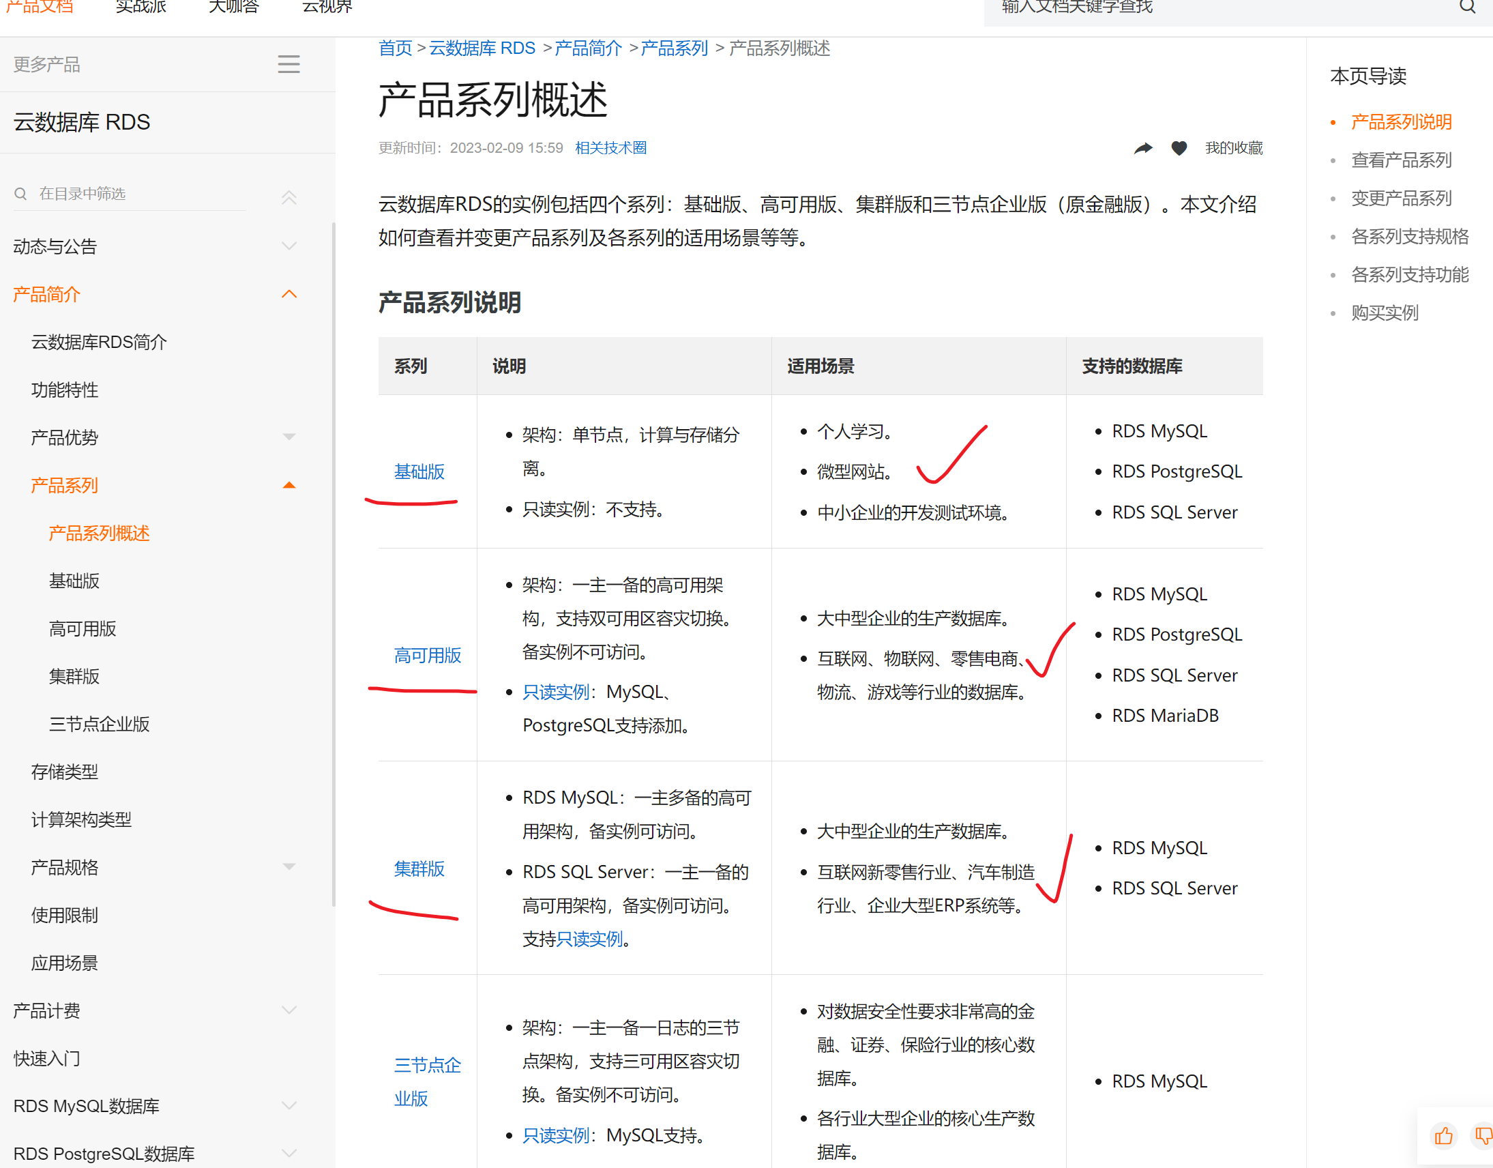
Task: Collapse the 产品简介 section
Action: pos(289,294)
